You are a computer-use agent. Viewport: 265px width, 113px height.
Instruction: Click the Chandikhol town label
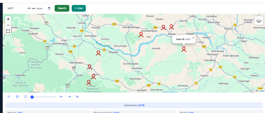[x=209, y=60]
